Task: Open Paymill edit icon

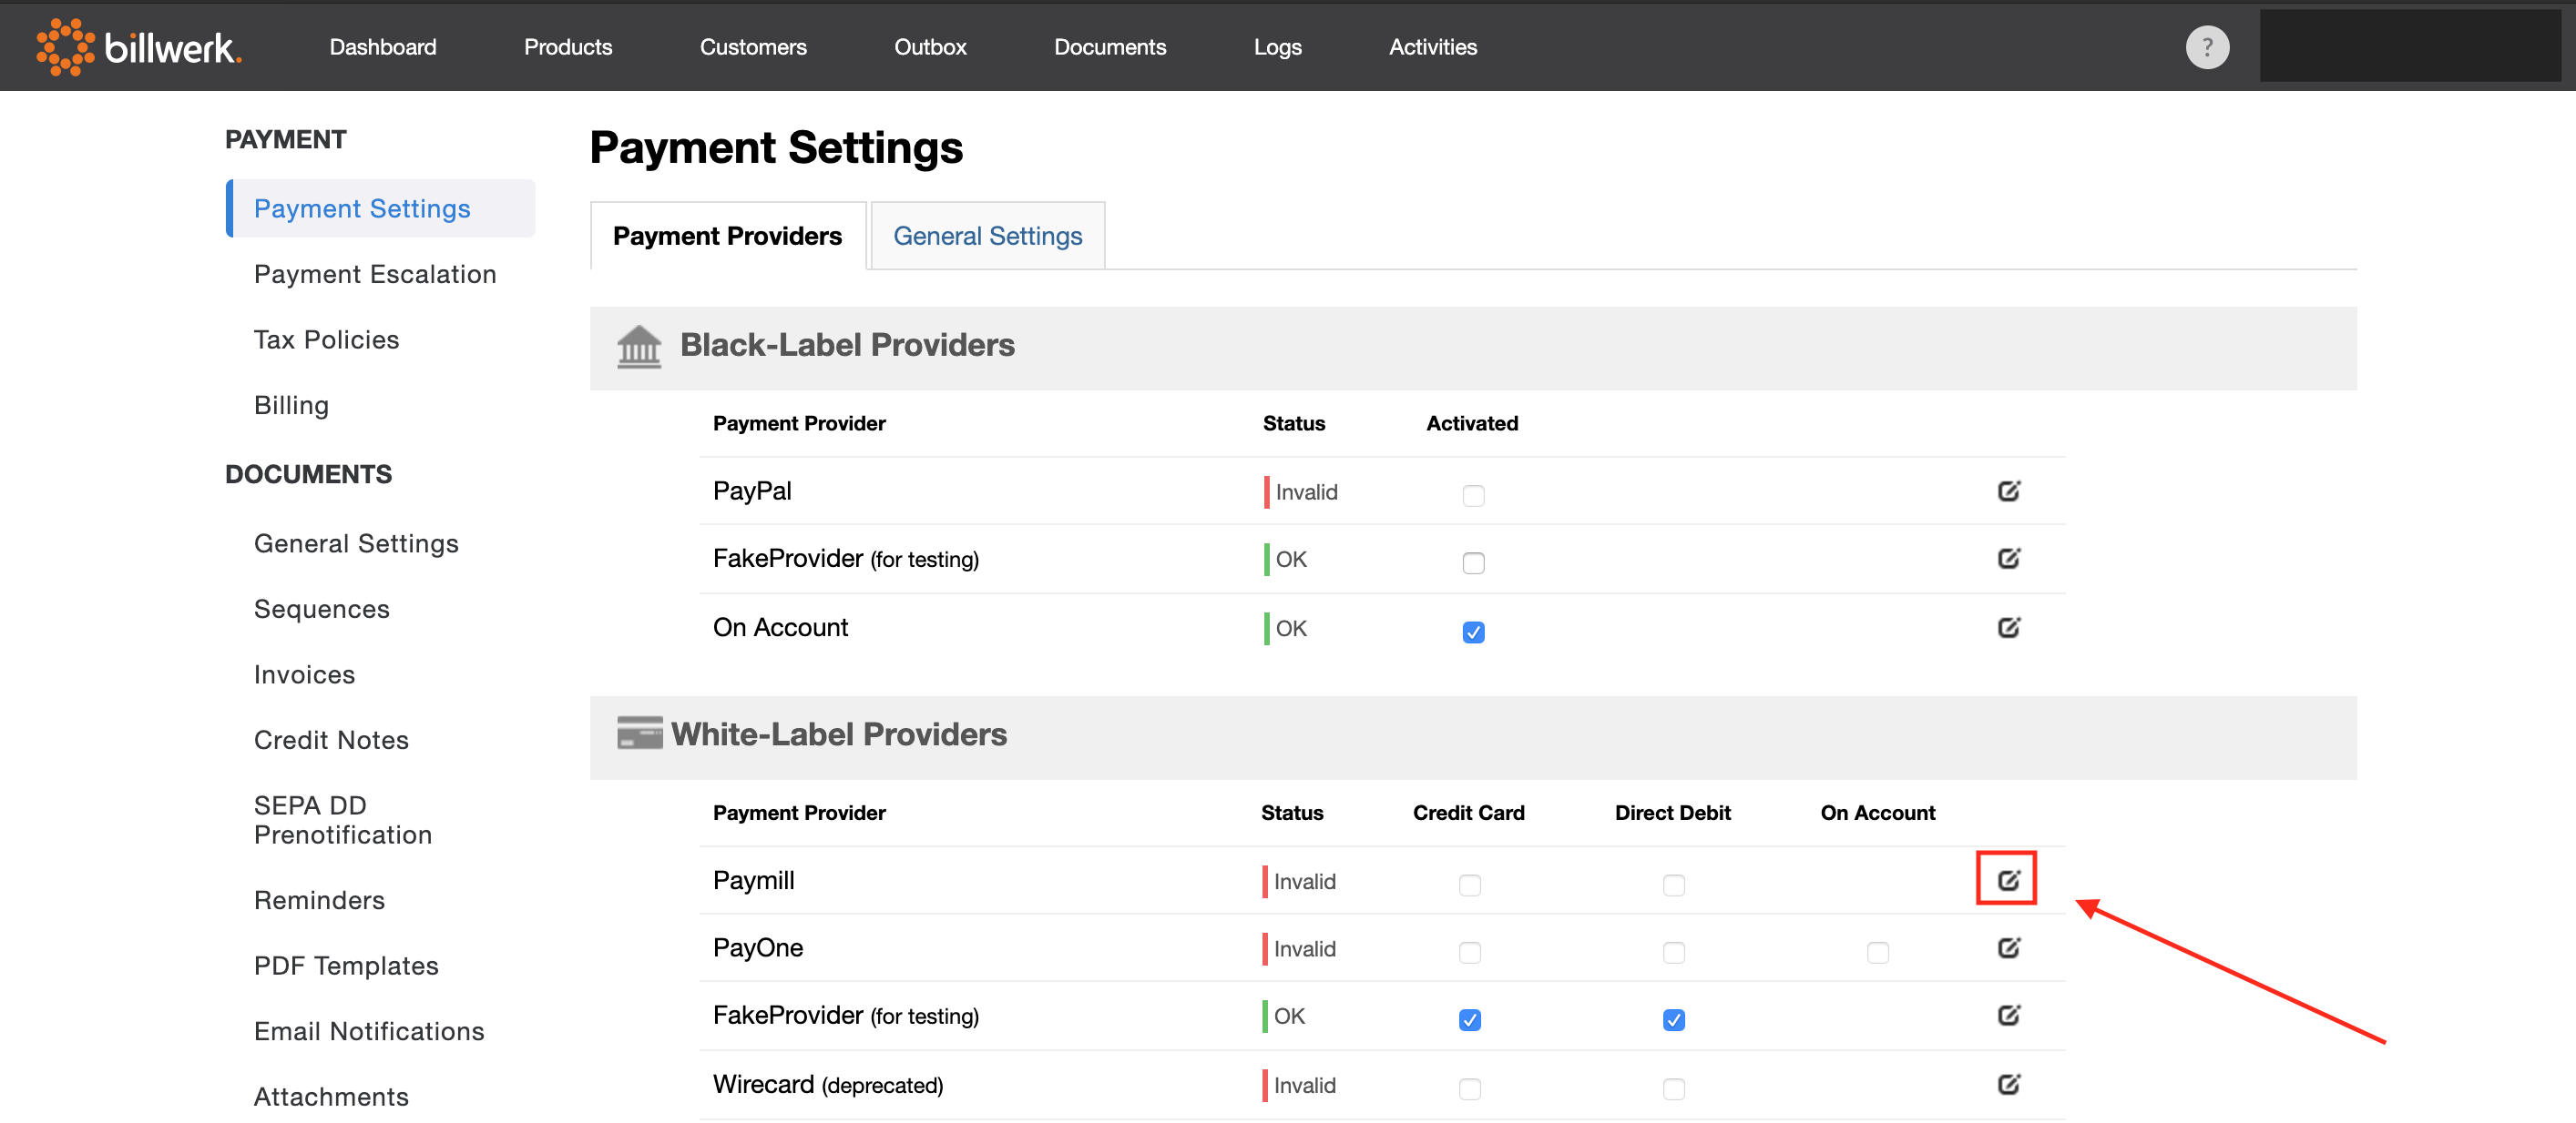Action: point(2008,879)
